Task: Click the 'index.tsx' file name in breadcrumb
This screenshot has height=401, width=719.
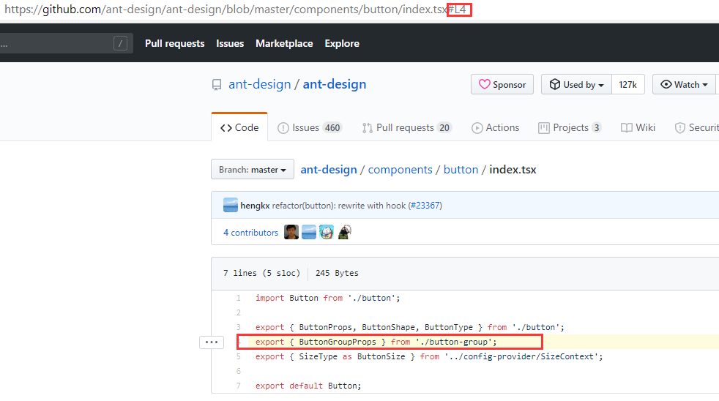Action: pyautogui.click(x=513, y=170)
